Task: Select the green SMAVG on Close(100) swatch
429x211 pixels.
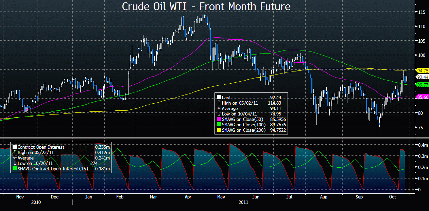Action: coord(219,125)
